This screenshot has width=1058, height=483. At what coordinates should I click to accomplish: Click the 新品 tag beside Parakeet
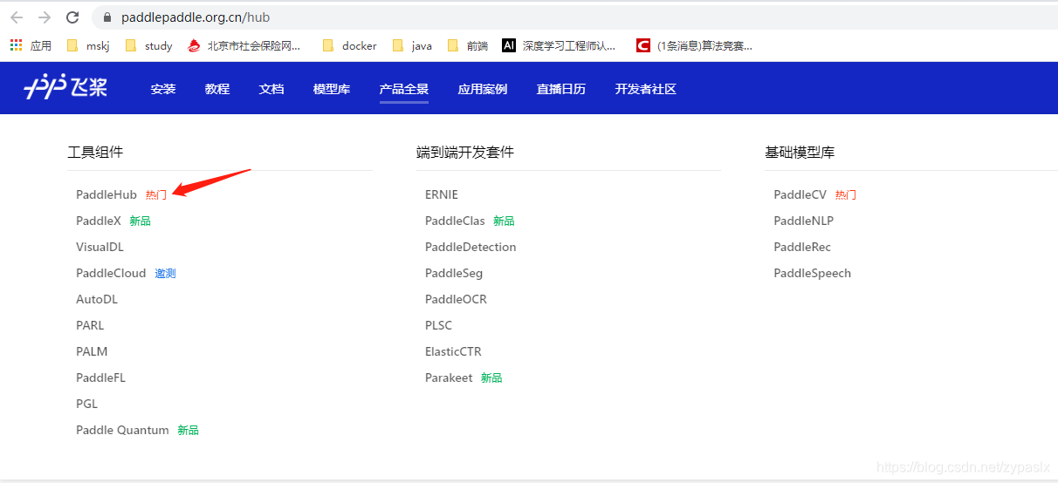point(491,378)
